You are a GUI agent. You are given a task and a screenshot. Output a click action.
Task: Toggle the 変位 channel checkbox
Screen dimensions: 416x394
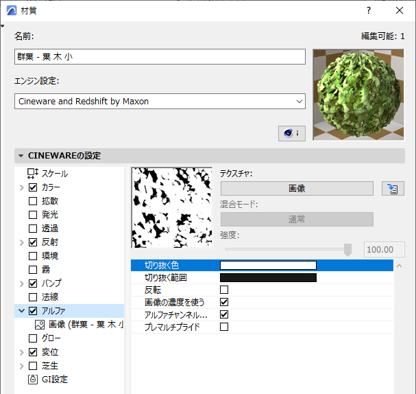coord(33,352)
